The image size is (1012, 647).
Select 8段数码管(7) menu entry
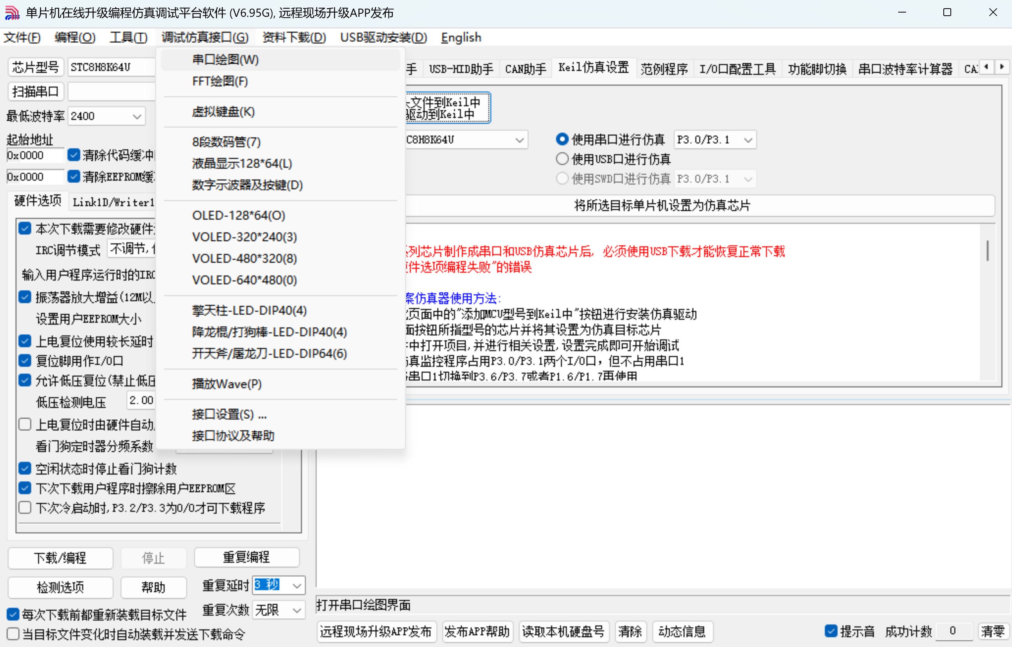click(280, 142)
